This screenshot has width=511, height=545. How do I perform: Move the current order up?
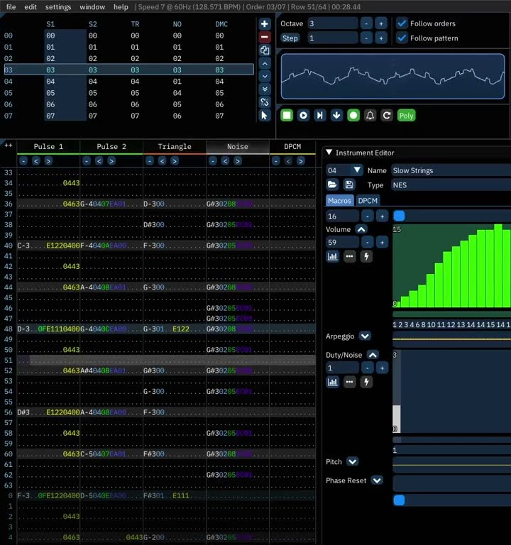click(x=265, y=64)
